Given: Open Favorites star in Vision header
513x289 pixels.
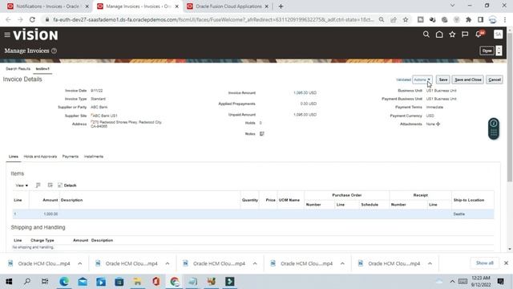Looking at the screenshot, I should click(x=452, y=35).
